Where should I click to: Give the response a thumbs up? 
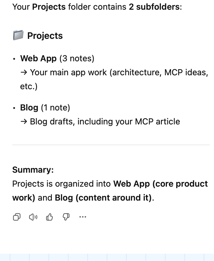49,217
